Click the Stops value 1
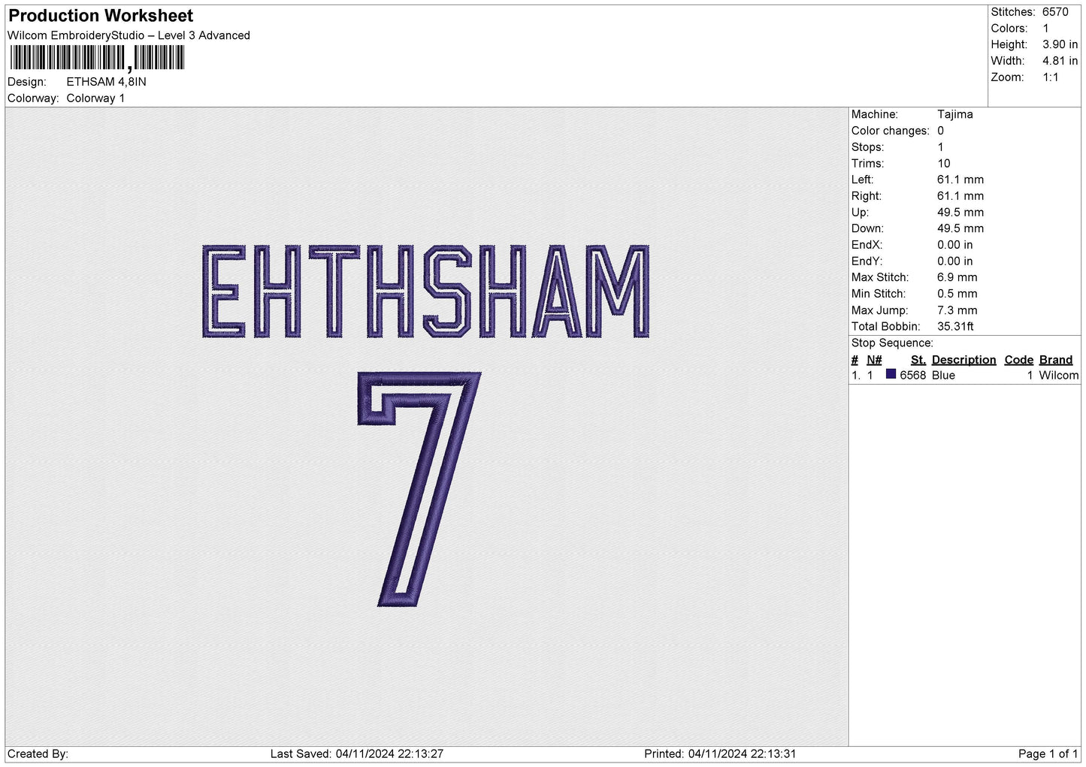This screenshot has height=767, width=1086. pyautogui.click(x=941, y=147)
